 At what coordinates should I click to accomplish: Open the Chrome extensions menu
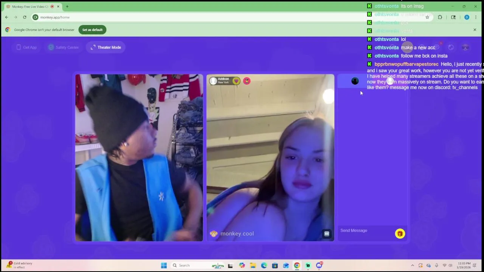[x=440, y=17]
